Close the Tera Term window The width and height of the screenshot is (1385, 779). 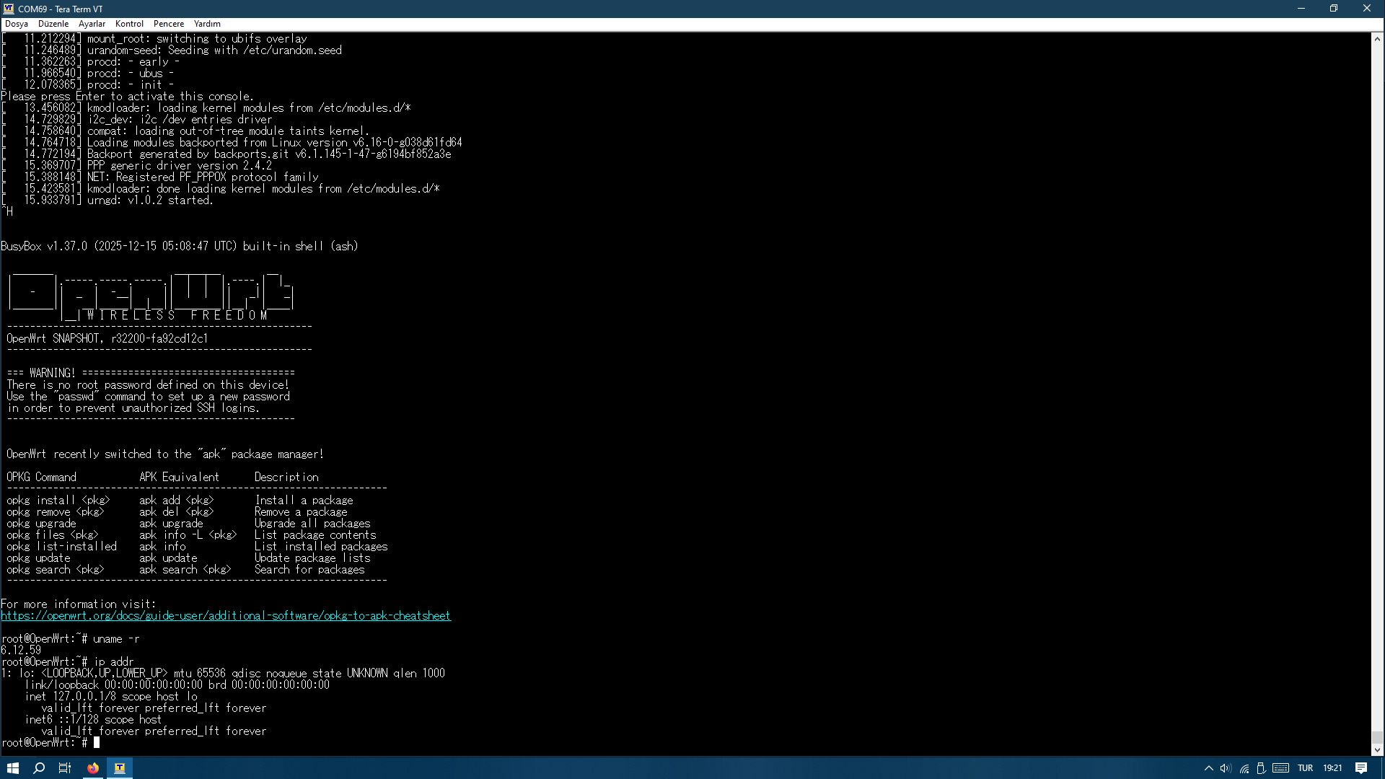[1367, 9]
